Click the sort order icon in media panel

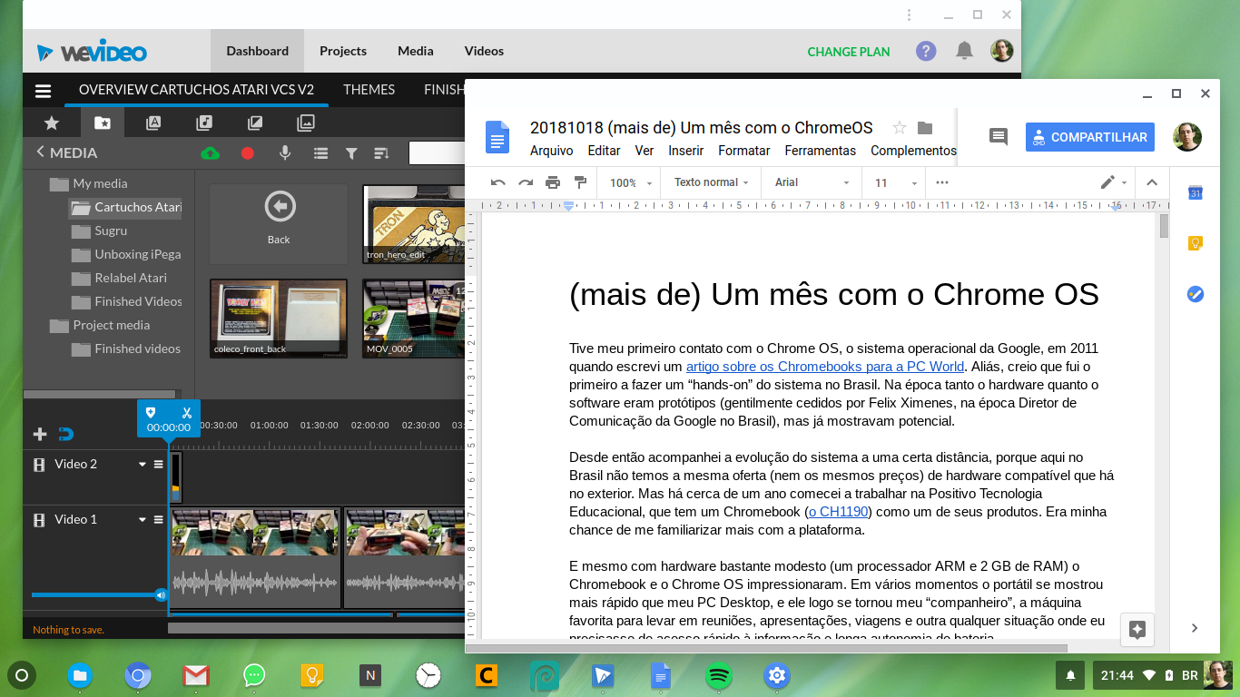(381, 153)
